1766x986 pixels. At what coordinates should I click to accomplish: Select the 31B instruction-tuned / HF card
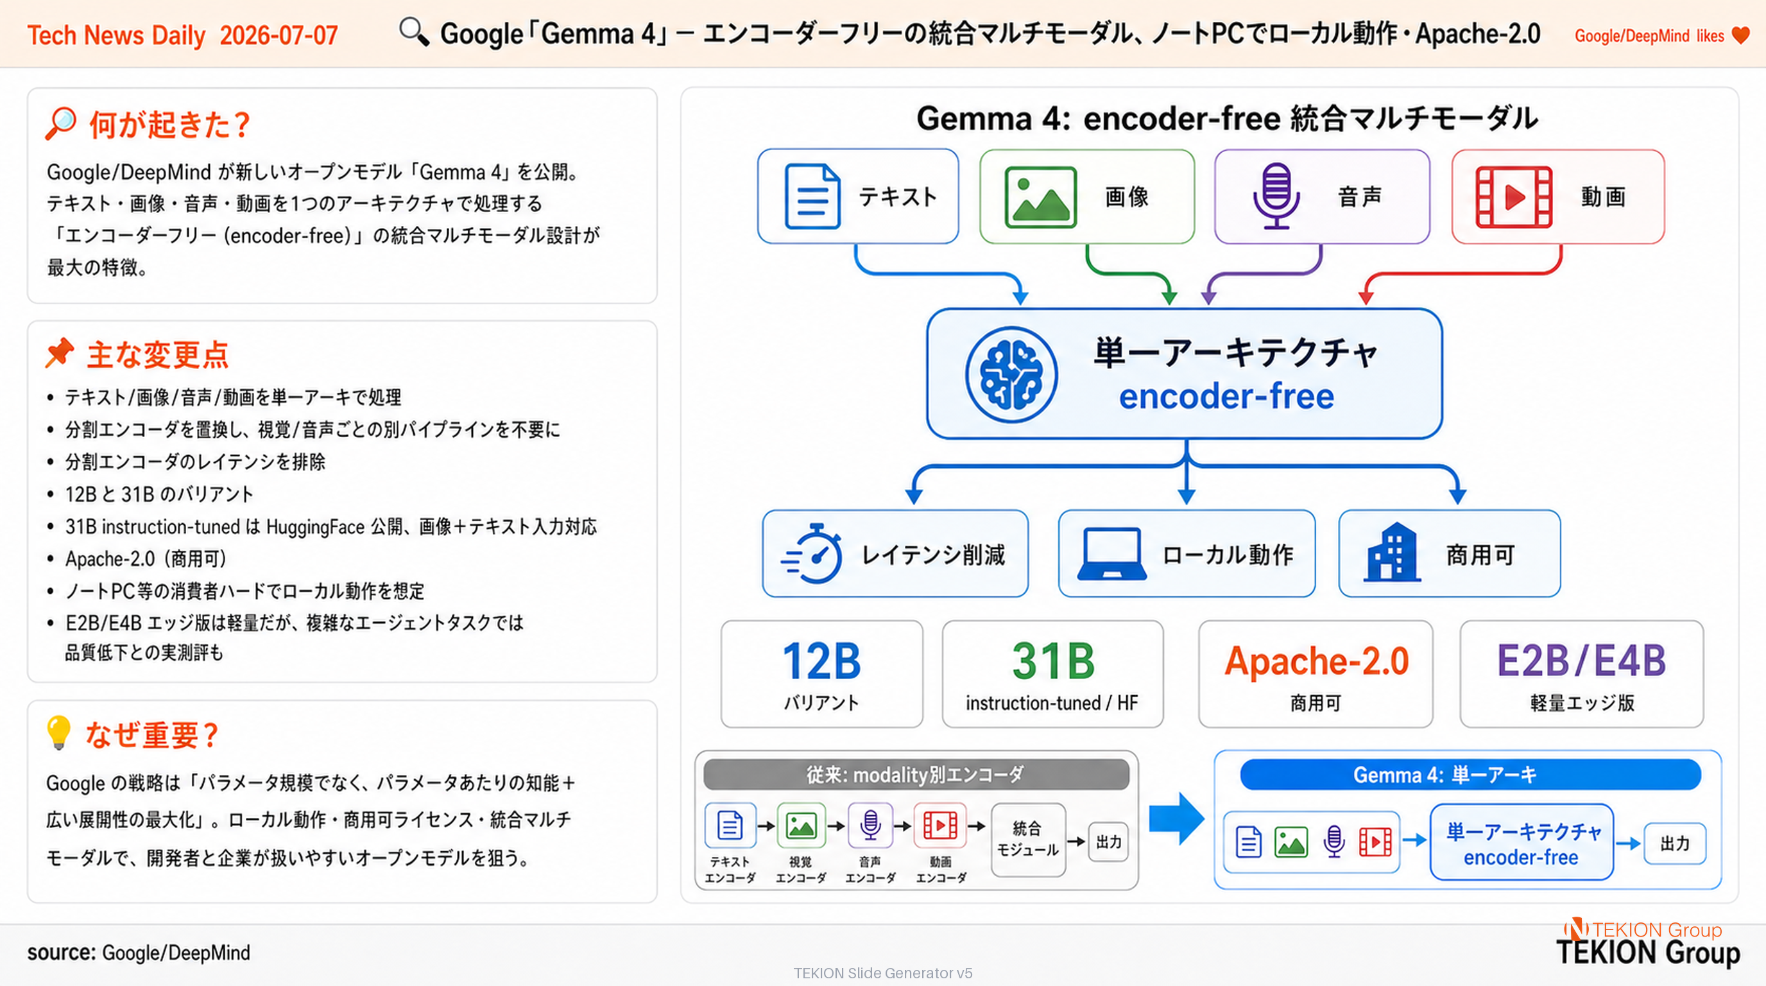pos(1052,673)
